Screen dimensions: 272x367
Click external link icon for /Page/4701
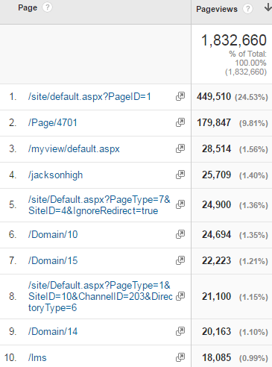click(180, 122)
